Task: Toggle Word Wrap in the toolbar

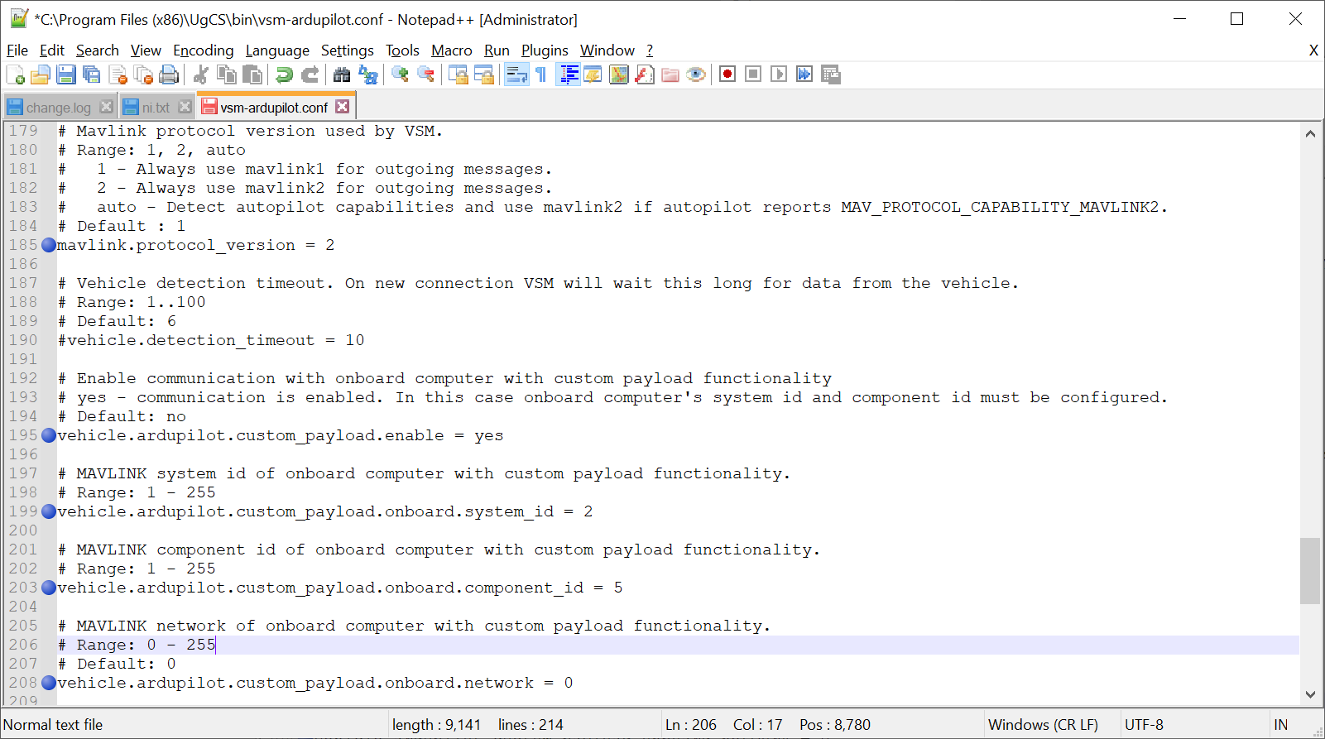Action: (x=516, y=74)
